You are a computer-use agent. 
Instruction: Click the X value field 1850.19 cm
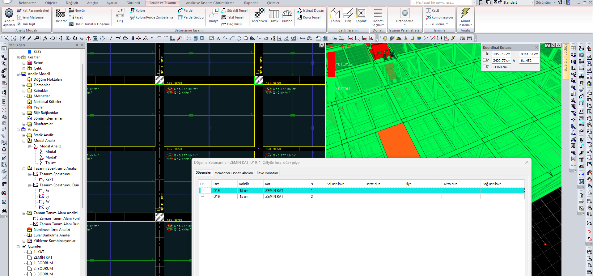[502, 54]
